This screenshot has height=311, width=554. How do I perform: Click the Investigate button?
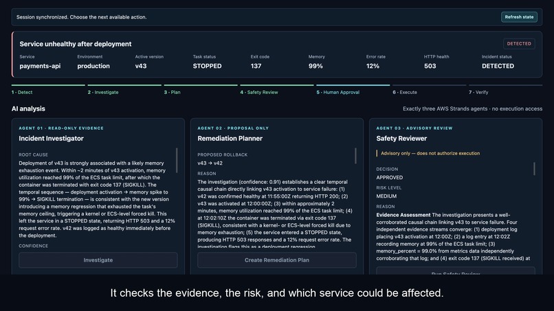pos(98,260)
